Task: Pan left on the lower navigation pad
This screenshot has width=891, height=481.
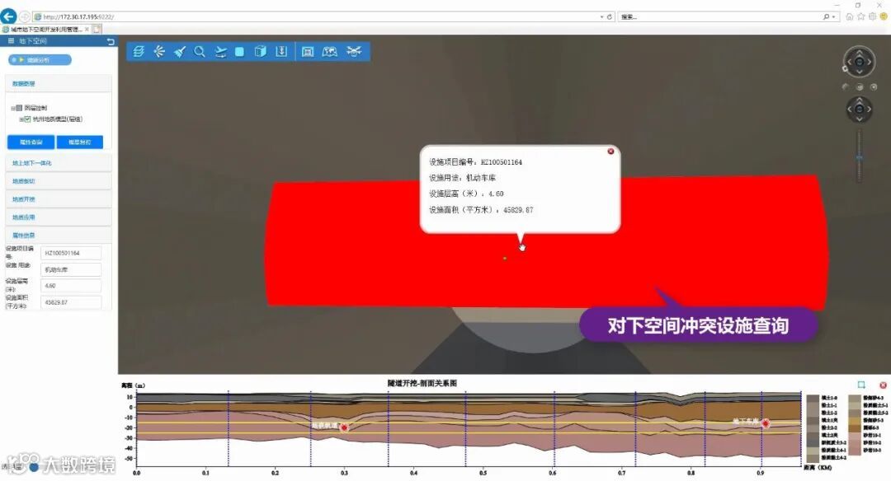Action: pos(850,109)
